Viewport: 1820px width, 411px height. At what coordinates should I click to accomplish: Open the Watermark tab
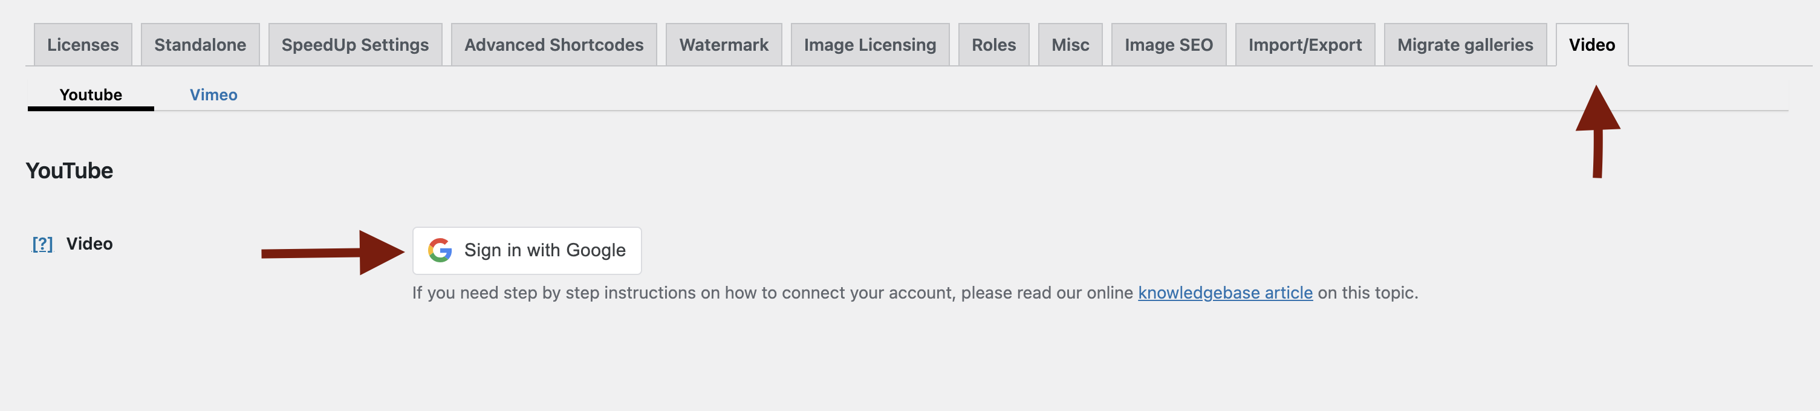pos(723,45)
